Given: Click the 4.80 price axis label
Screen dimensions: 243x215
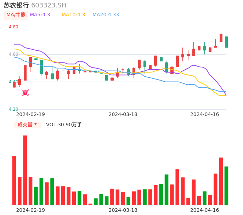Looking at the screenshot, I should click(13, 27).
